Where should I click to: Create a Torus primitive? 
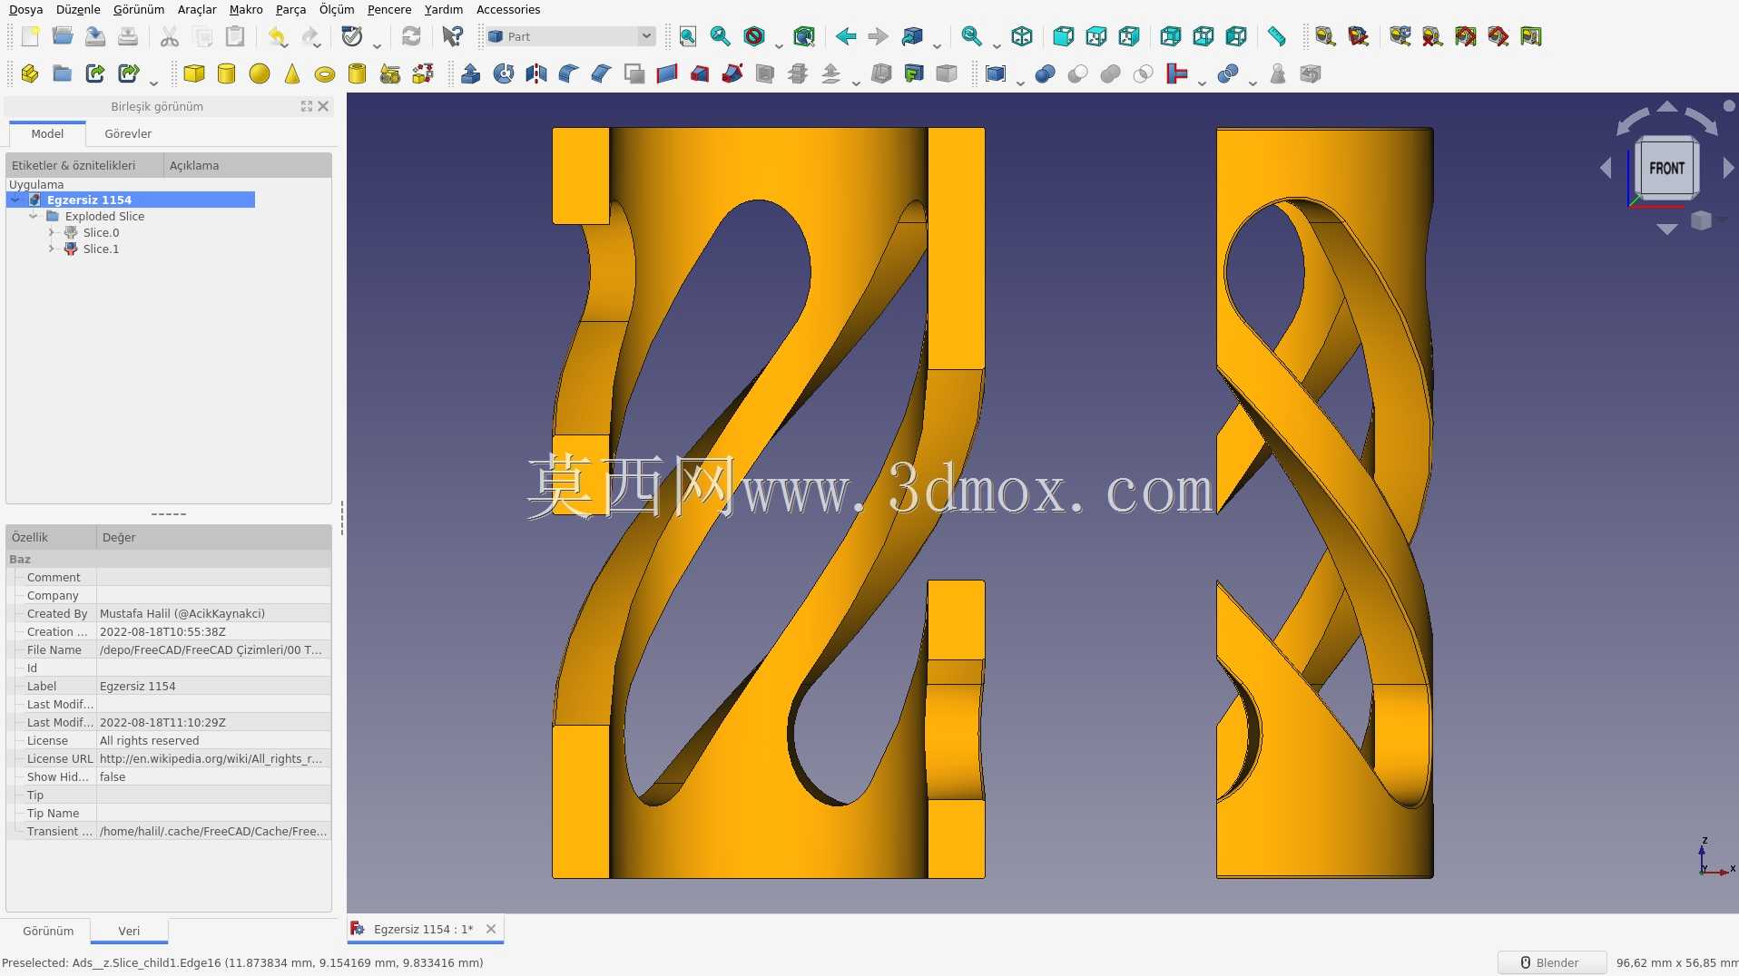(325, 73)
